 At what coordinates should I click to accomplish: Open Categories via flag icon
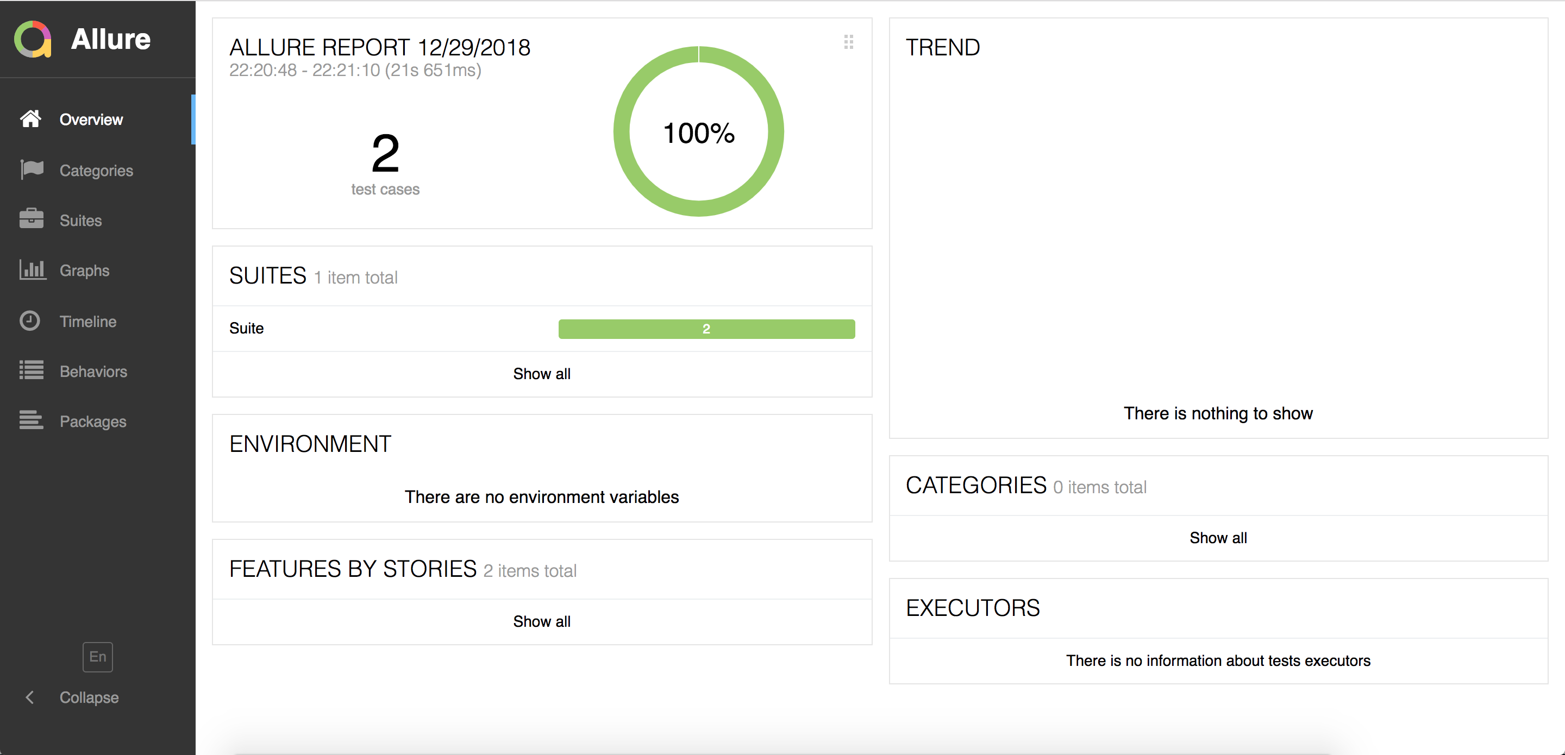point(32,169)
